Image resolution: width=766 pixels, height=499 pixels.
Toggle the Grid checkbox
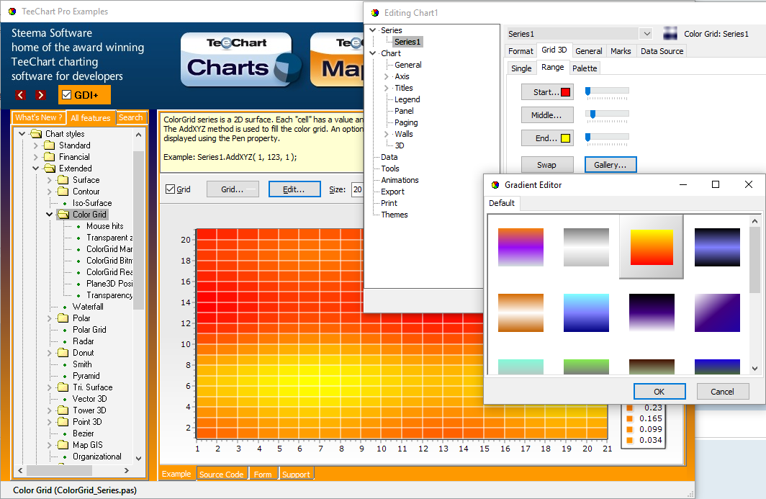[170, 189]
